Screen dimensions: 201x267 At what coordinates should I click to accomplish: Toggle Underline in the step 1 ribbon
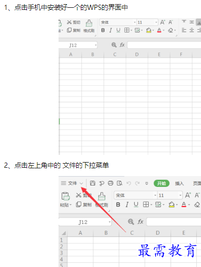tap(118, 30)
